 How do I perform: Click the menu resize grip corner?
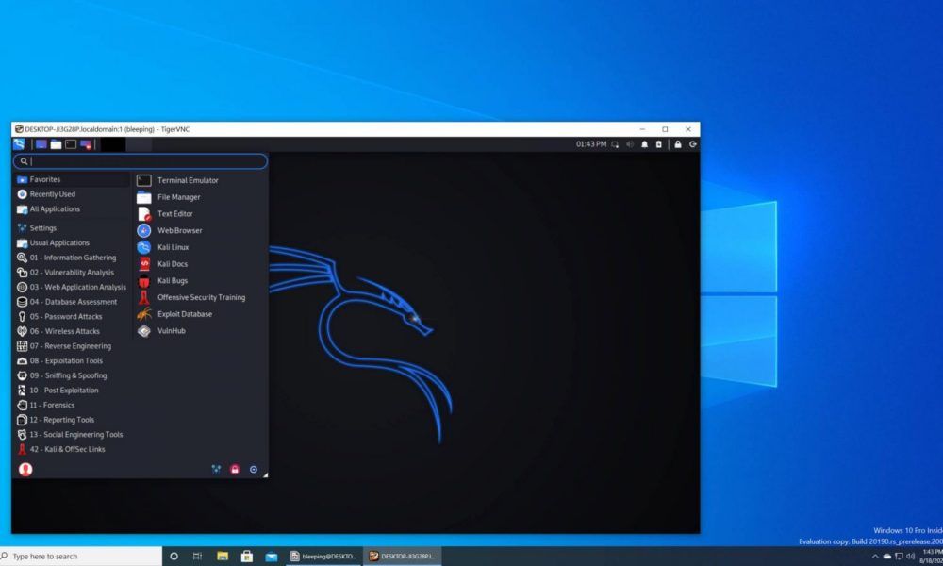pyautogui.click(x=265, y=475)
